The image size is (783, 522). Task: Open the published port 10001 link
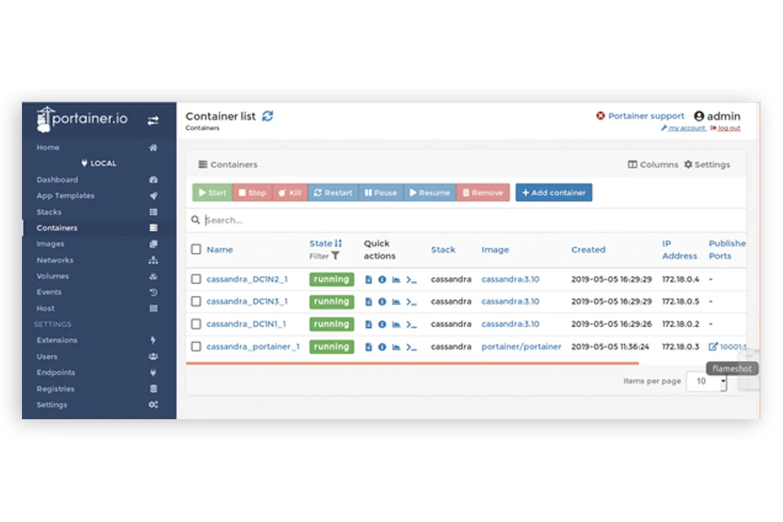727,346
